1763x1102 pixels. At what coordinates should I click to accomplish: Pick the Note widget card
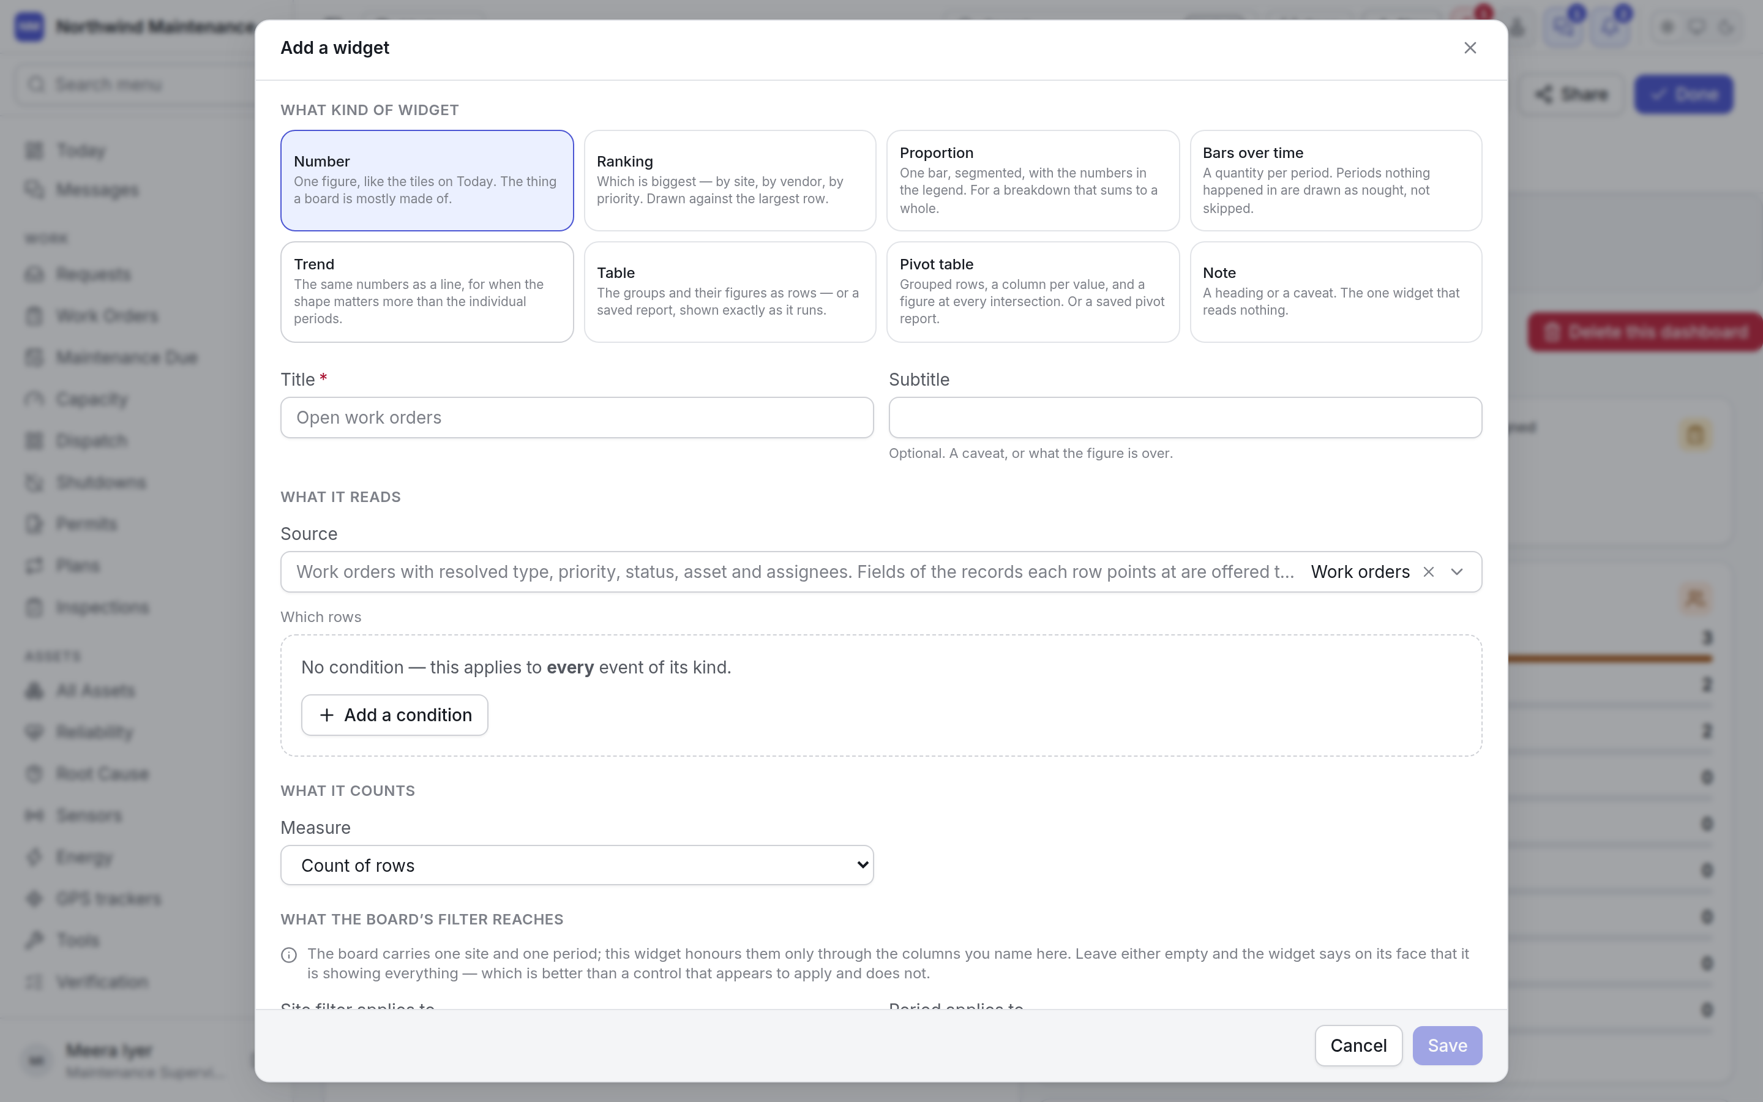coord(1335,291)
